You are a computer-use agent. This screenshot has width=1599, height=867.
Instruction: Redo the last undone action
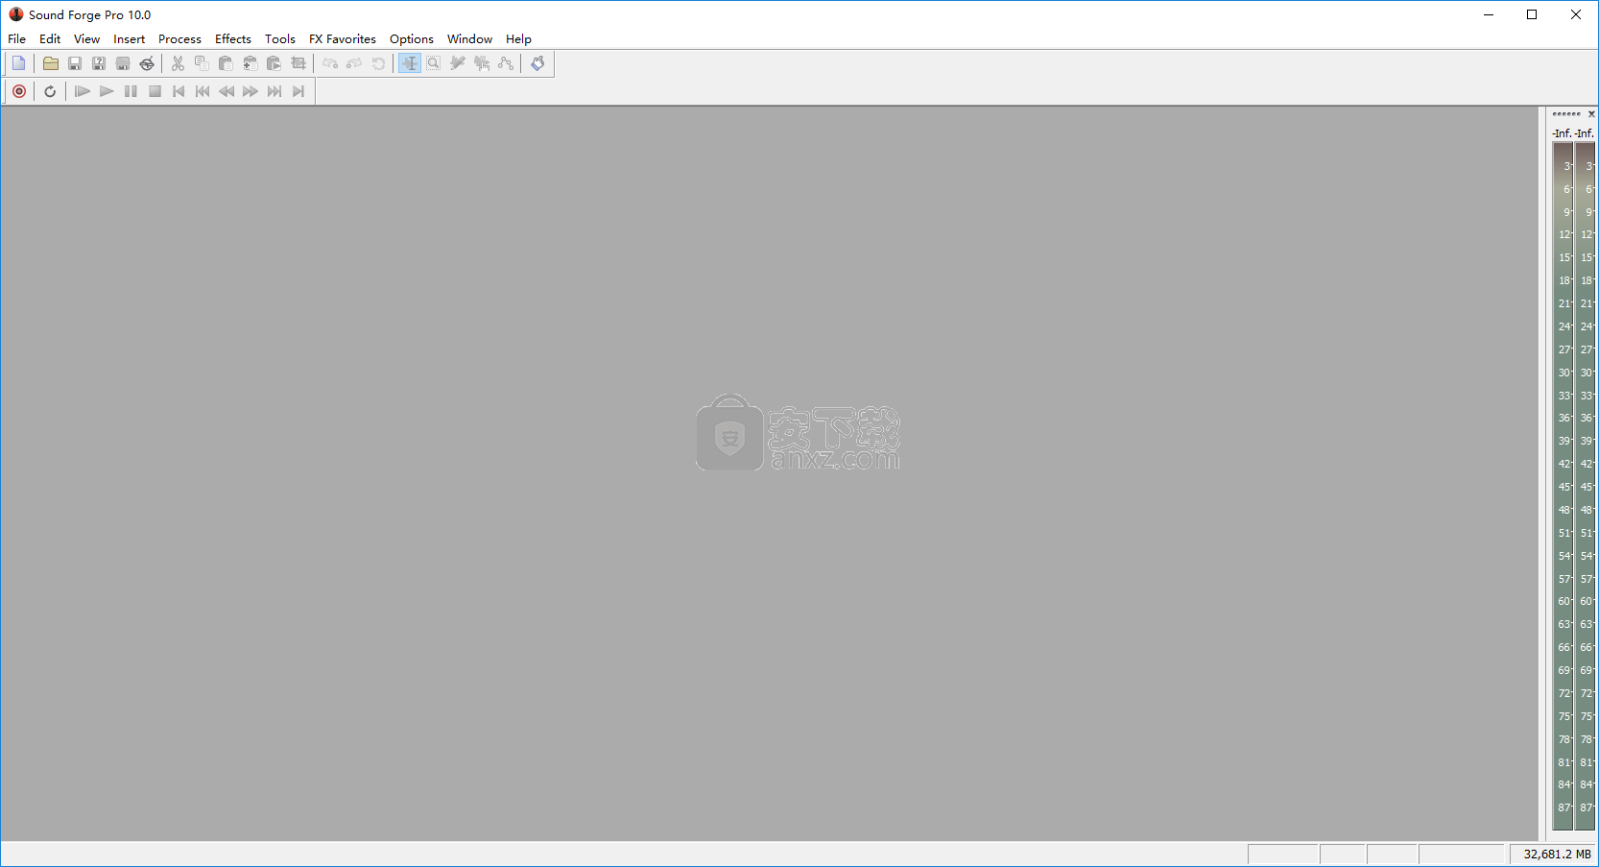354,63
